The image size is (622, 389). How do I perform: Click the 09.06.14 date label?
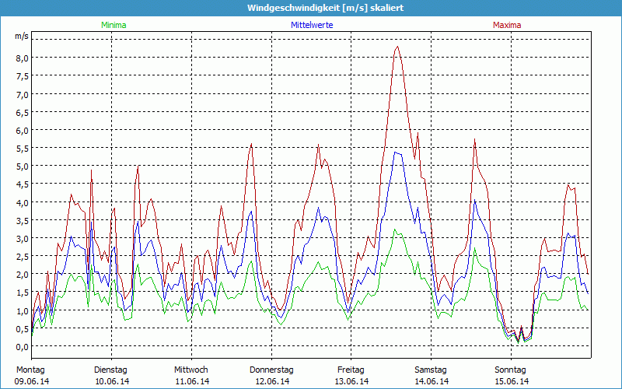[x=32, y=381]
